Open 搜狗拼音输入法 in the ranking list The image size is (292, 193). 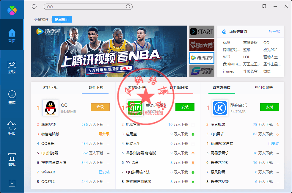pos(54,162)
